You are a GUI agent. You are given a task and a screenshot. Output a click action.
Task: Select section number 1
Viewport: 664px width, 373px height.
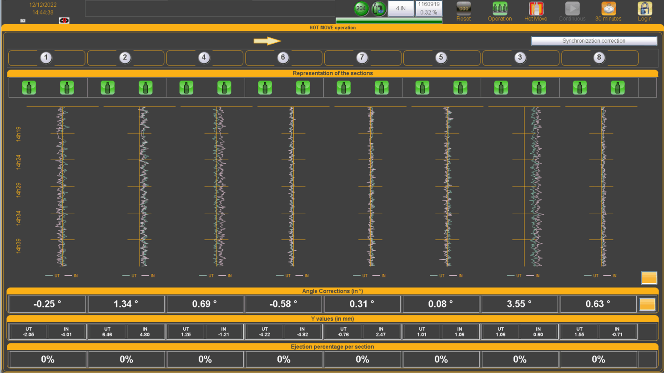tap(46, 58)
